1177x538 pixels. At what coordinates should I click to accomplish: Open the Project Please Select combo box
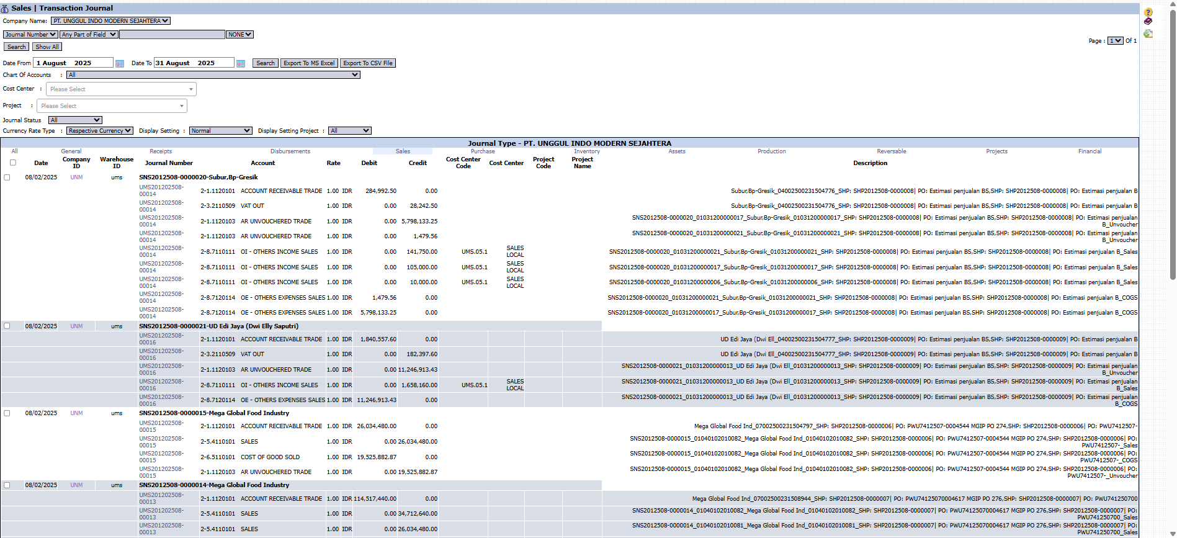(112, 106)
